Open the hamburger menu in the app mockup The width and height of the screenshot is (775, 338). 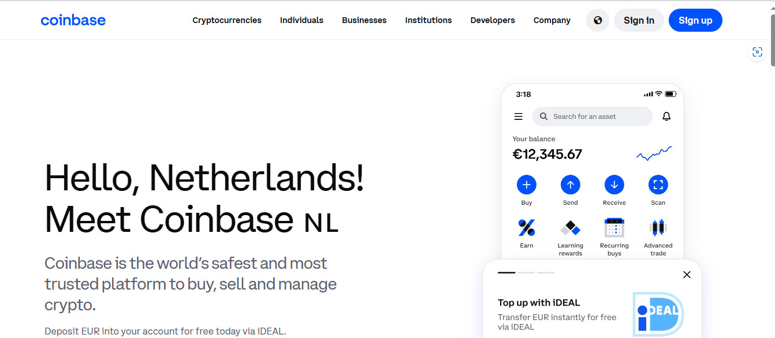point(518,116)
